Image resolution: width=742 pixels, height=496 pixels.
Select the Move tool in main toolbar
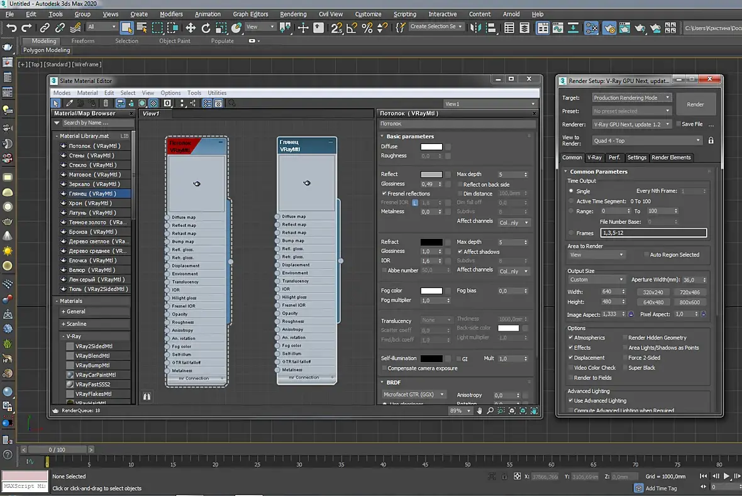191,28
